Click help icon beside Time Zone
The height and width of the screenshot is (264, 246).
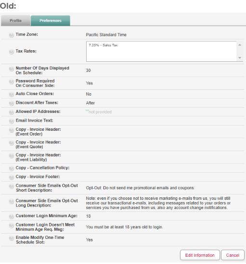11,35
